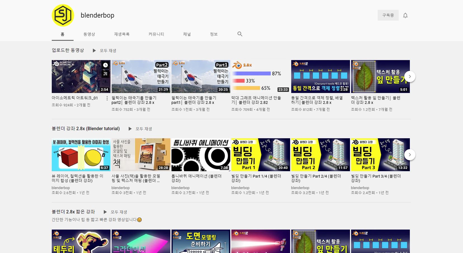Screen dimensions: 463x253
Task: Click 아이소메트릭 아트워크_01 video title
Action: [x=75, y=98]
